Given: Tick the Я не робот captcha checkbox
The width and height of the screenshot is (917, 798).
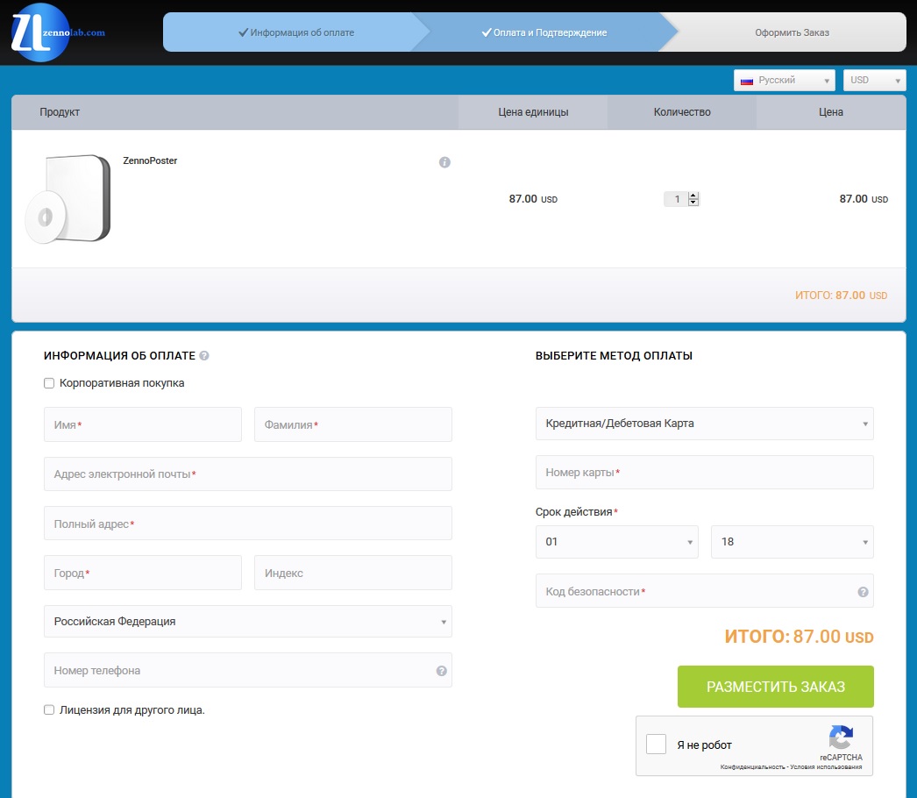Looking at the screenshot, I should [x=656, y=745].
